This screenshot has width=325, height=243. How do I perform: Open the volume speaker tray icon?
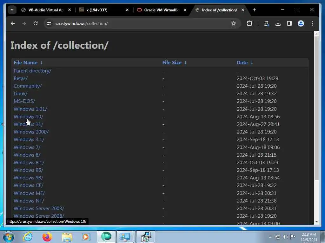[285, 237]
